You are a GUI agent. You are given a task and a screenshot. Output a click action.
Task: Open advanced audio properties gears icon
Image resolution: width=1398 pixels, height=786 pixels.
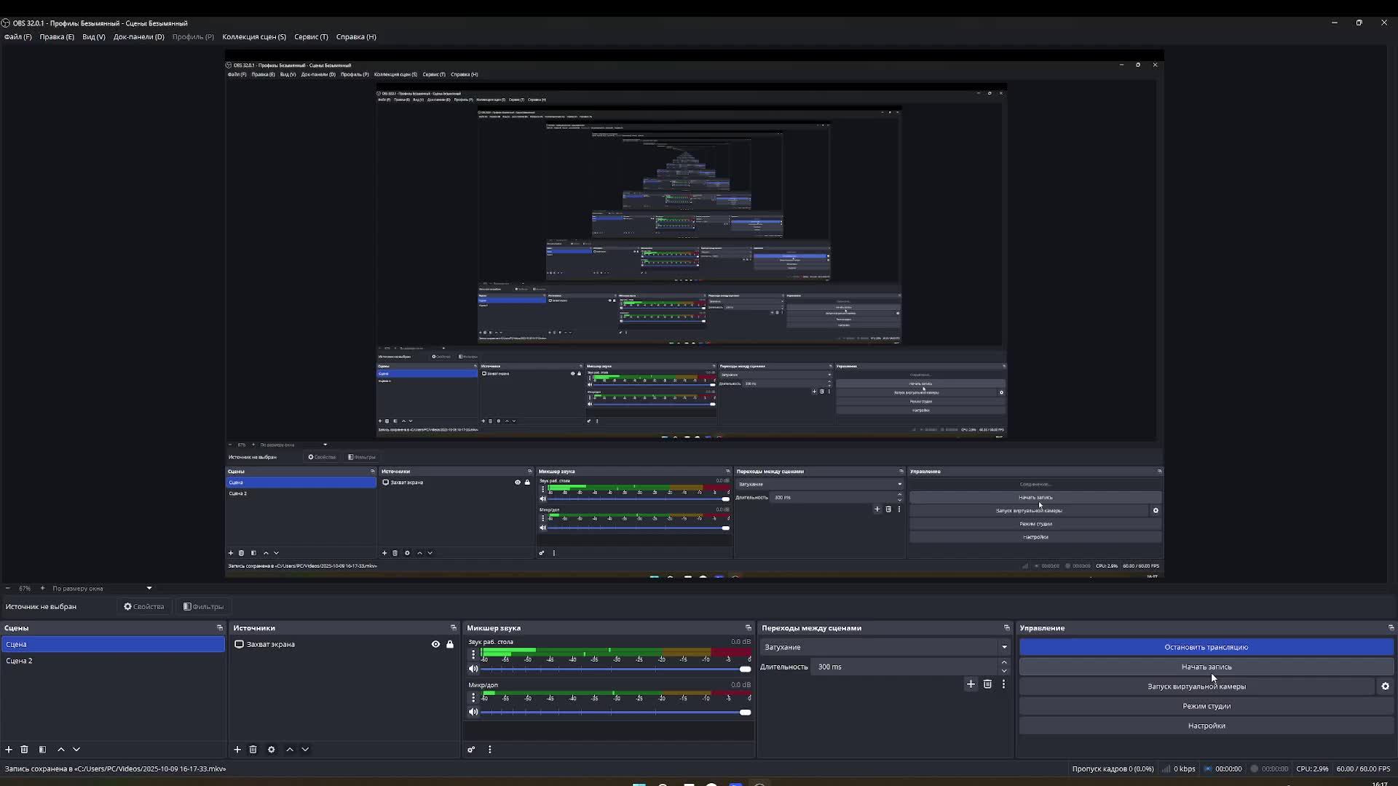pos(471,750)
